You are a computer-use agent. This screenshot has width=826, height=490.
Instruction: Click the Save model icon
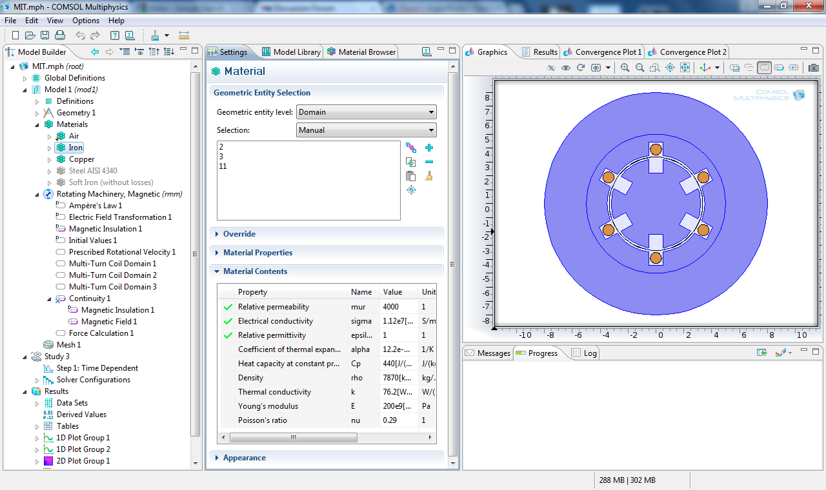click(x=45, y=35)
